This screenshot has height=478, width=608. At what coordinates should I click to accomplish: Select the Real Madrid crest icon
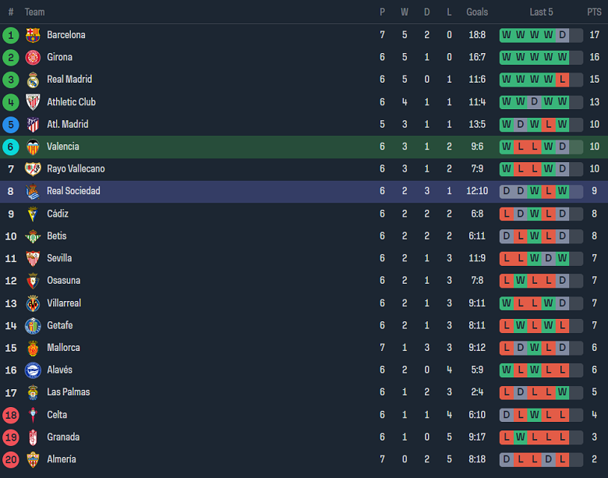point(33,80)
